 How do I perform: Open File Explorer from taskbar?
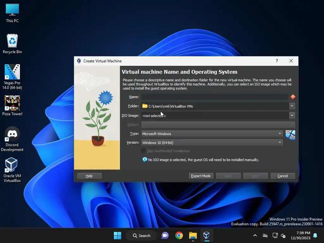[193, 235]
